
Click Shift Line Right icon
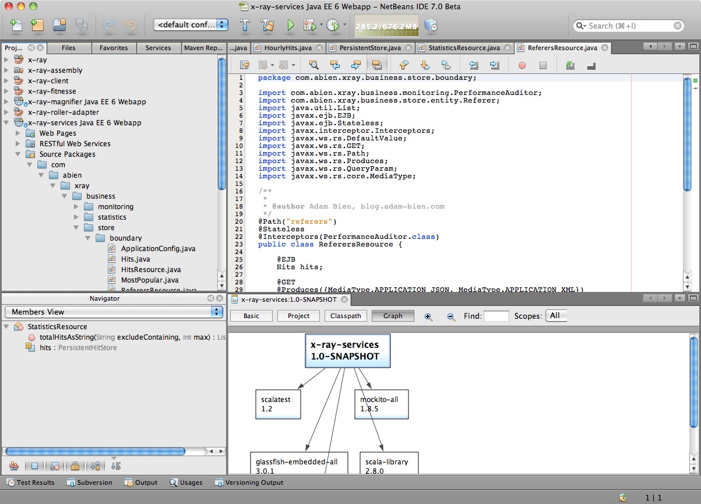(x=494, y=65)
